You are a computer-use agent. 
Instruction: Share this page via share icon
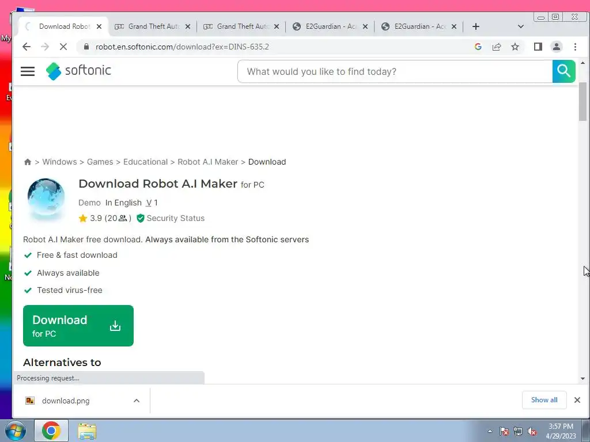(x=497, y=47)
